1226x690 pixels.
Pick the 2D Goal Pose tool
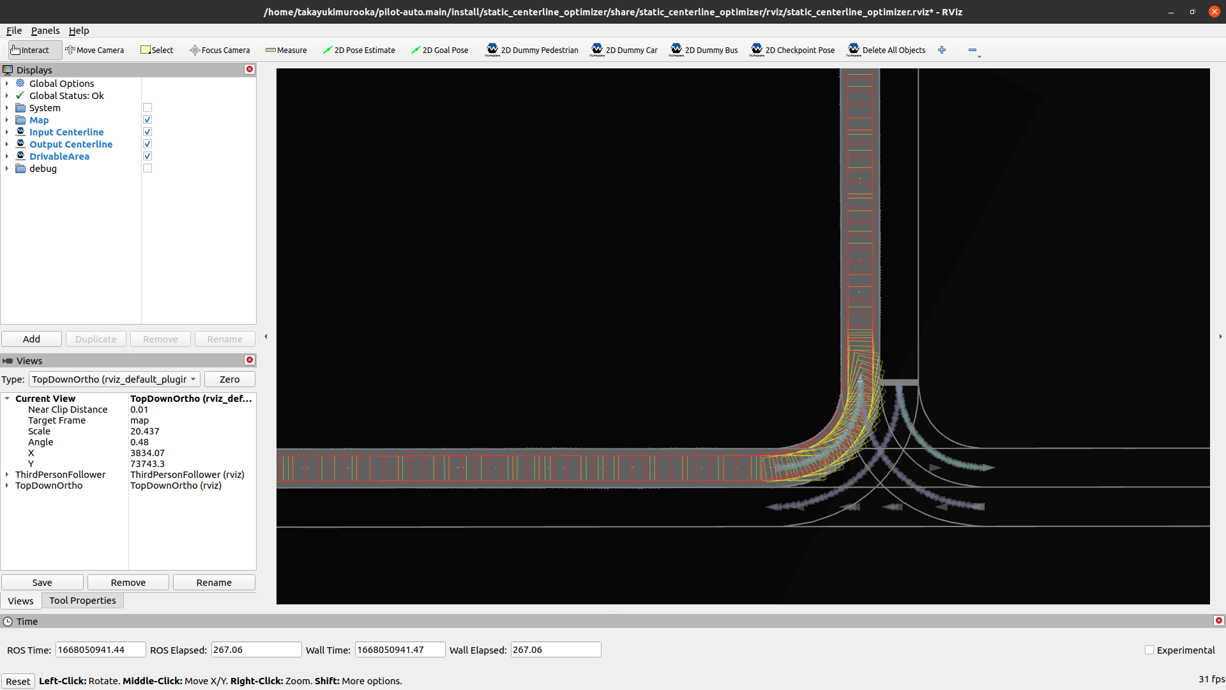point(439,50)
